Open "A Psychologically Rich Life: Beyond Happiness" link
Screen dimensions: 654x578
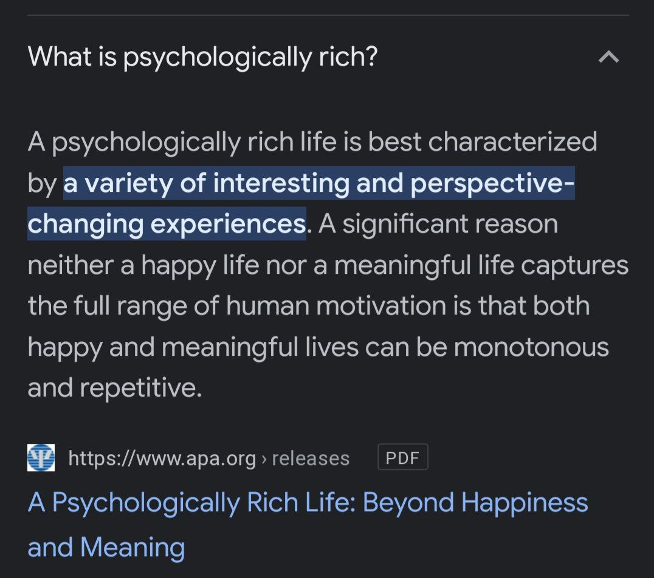point(308,503)
